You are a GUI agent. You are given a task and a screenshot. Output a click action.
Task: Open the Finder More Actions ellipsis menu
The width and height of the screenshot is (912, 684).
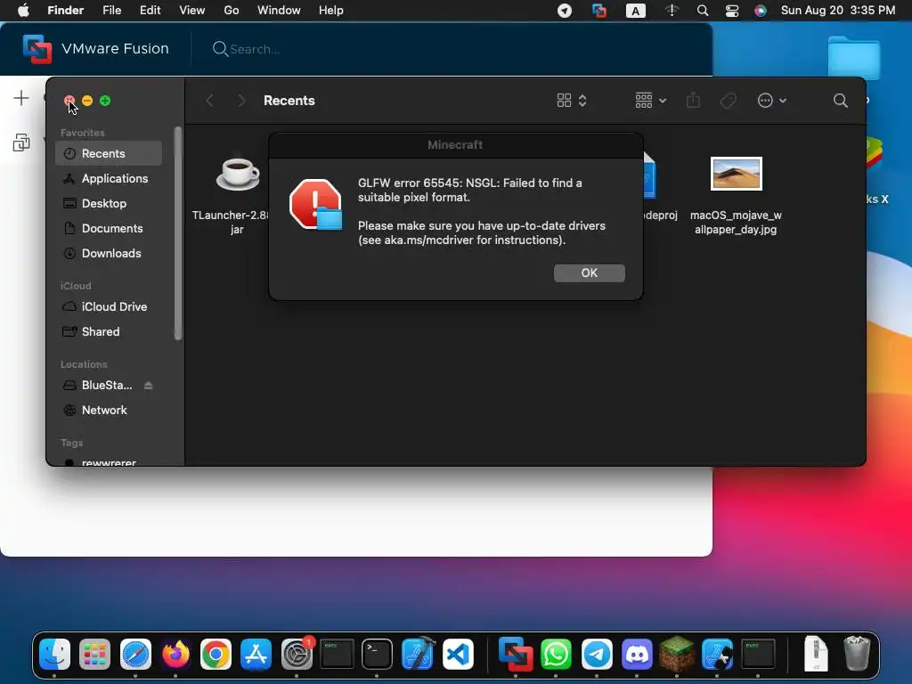(772, 101)
